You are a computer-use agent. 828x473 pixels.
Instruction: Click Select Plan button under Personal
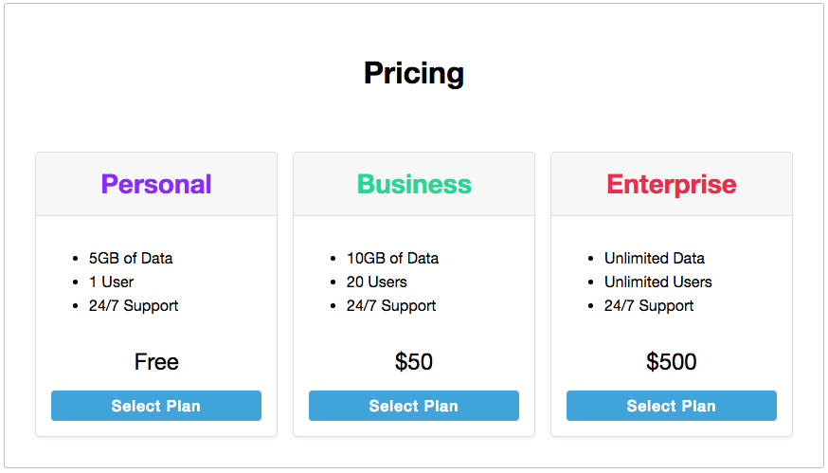[x=156, y=406]
